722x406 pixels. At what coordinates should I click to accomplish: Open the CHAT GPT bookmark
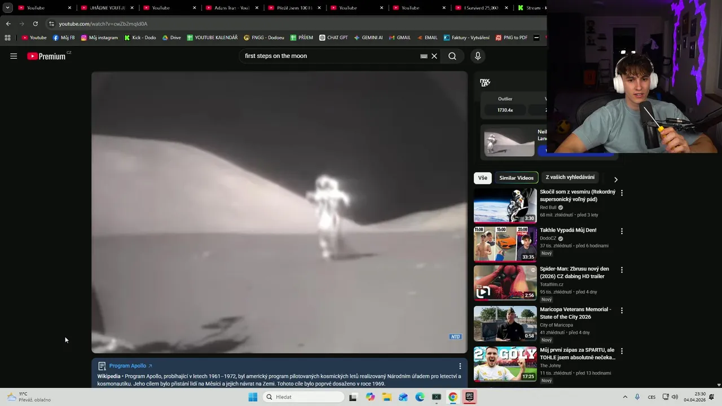(x=333, y=38)
